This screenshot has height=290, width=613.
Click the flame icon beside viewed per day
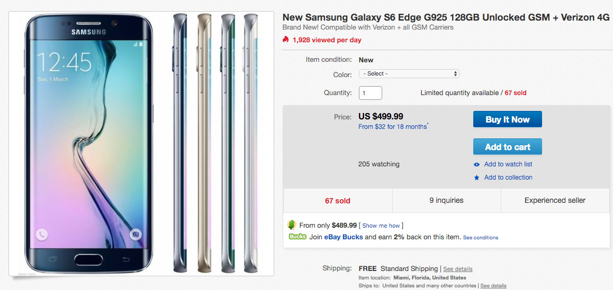click(286, 40)
